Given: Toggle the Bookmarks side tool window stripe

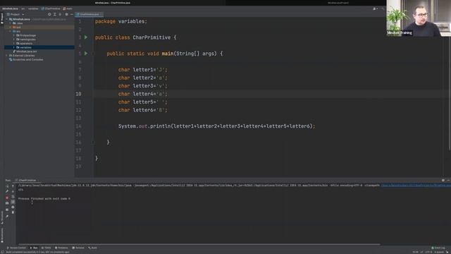Looking at the screenshot, I should (x=2, y=235).
